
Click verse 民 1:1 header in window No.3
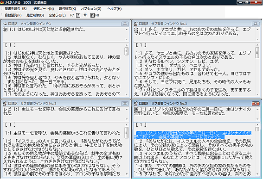[192, 111]
